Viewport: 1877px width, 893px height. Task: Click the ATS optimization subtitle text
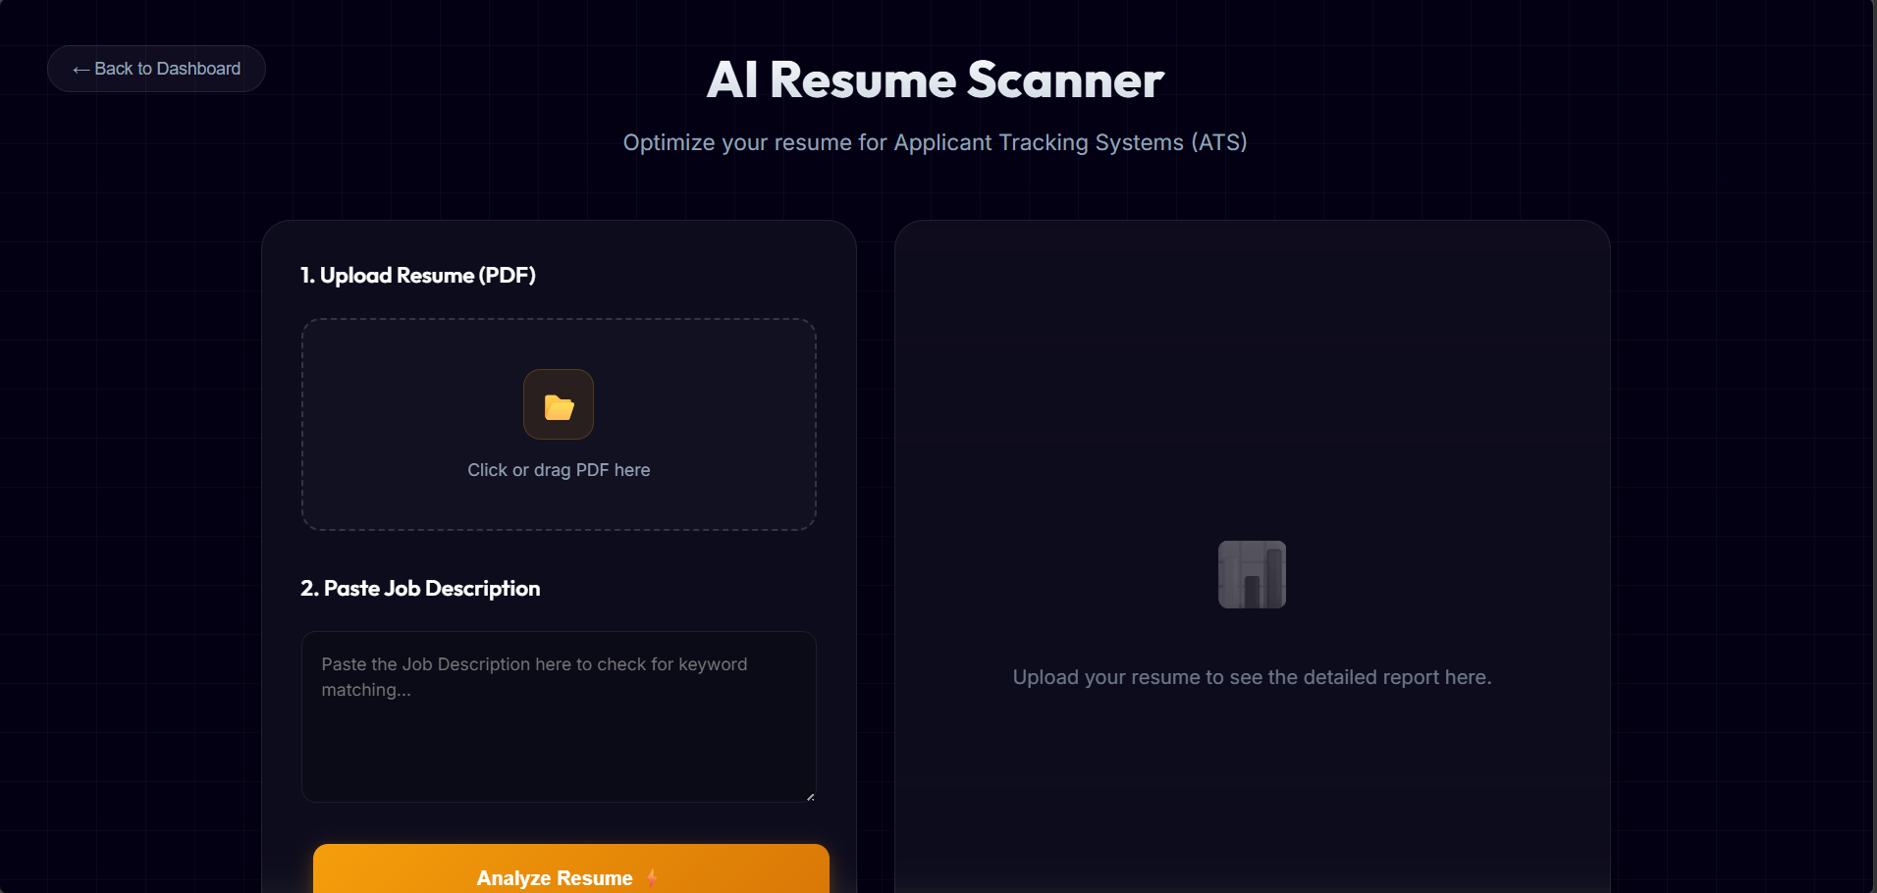(934, 142)
